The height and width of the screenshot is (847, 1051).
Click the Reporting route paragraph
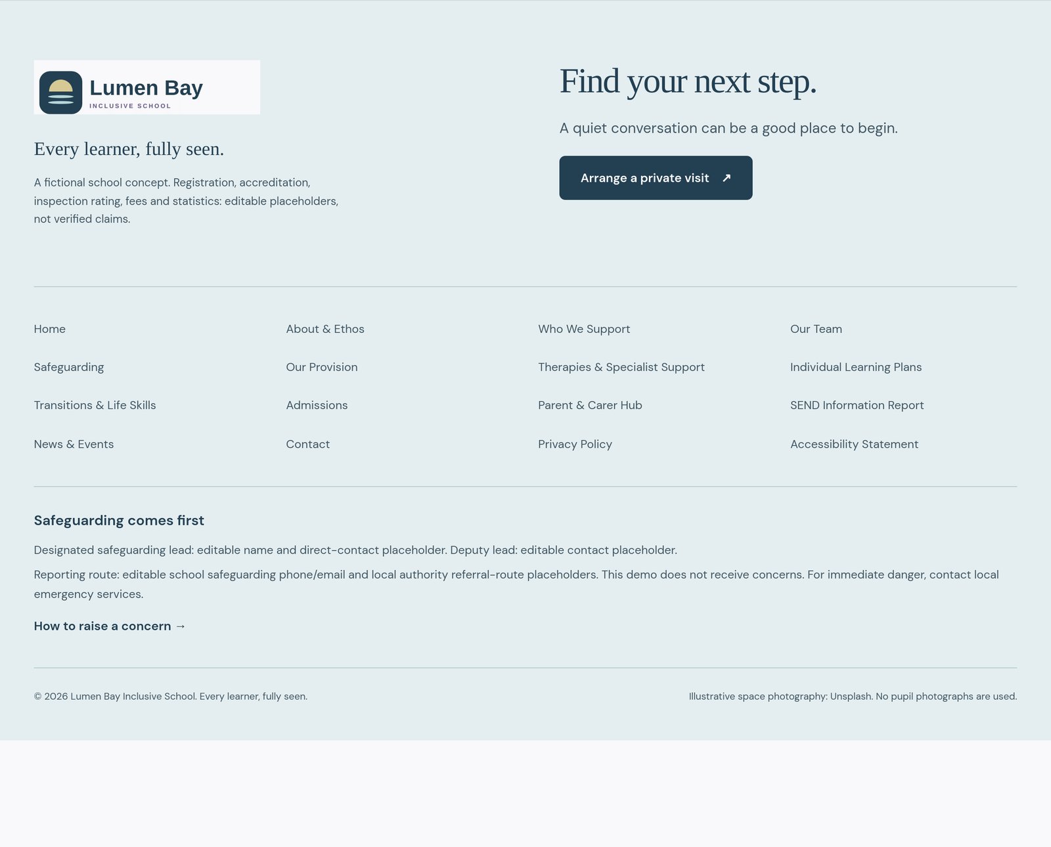[516, 584]
